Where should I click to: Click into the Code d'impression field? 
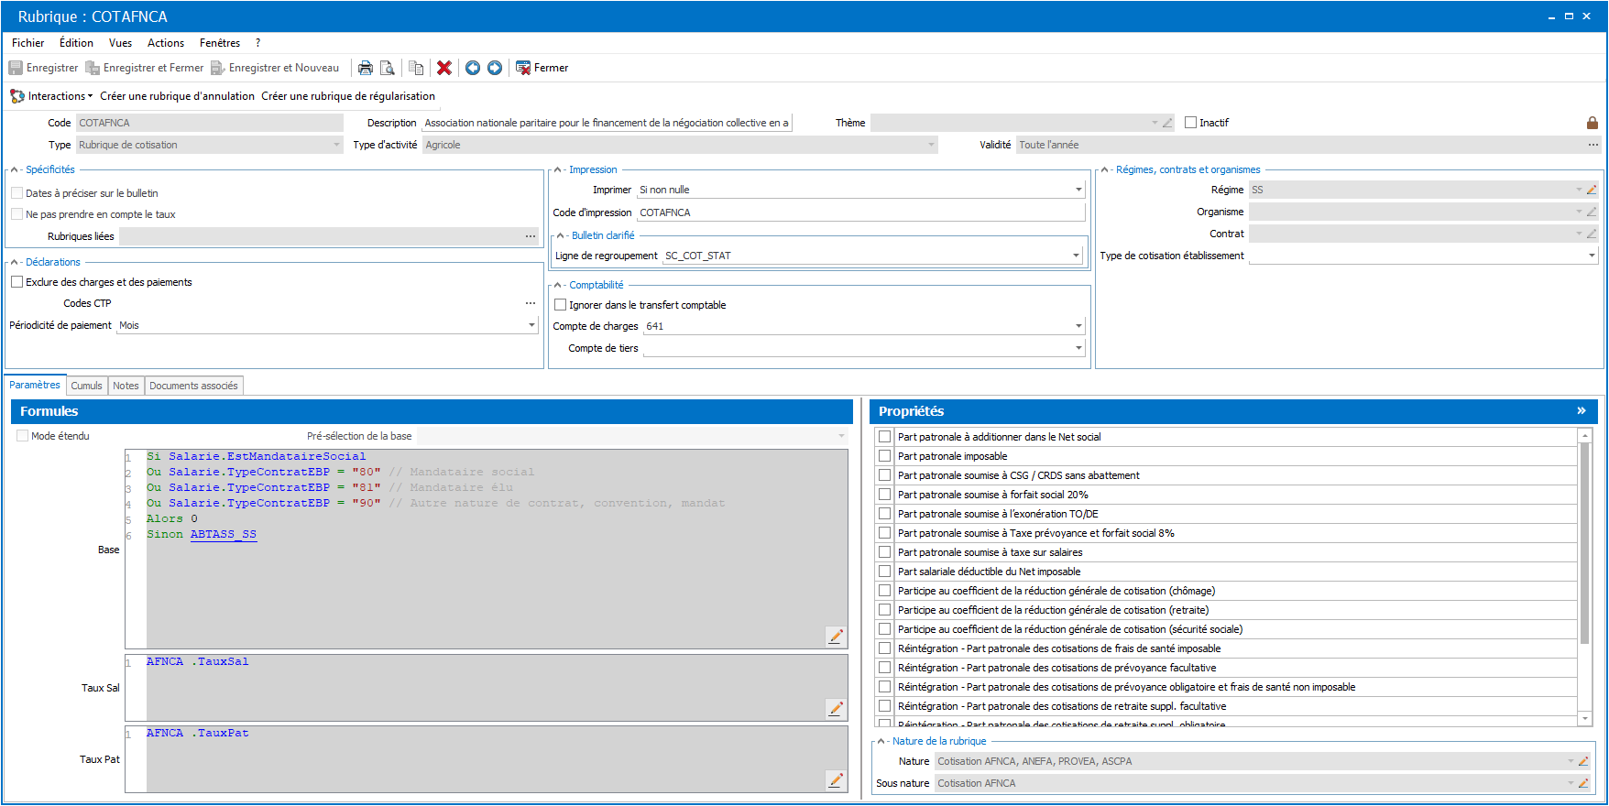click(x=860, y=212)
